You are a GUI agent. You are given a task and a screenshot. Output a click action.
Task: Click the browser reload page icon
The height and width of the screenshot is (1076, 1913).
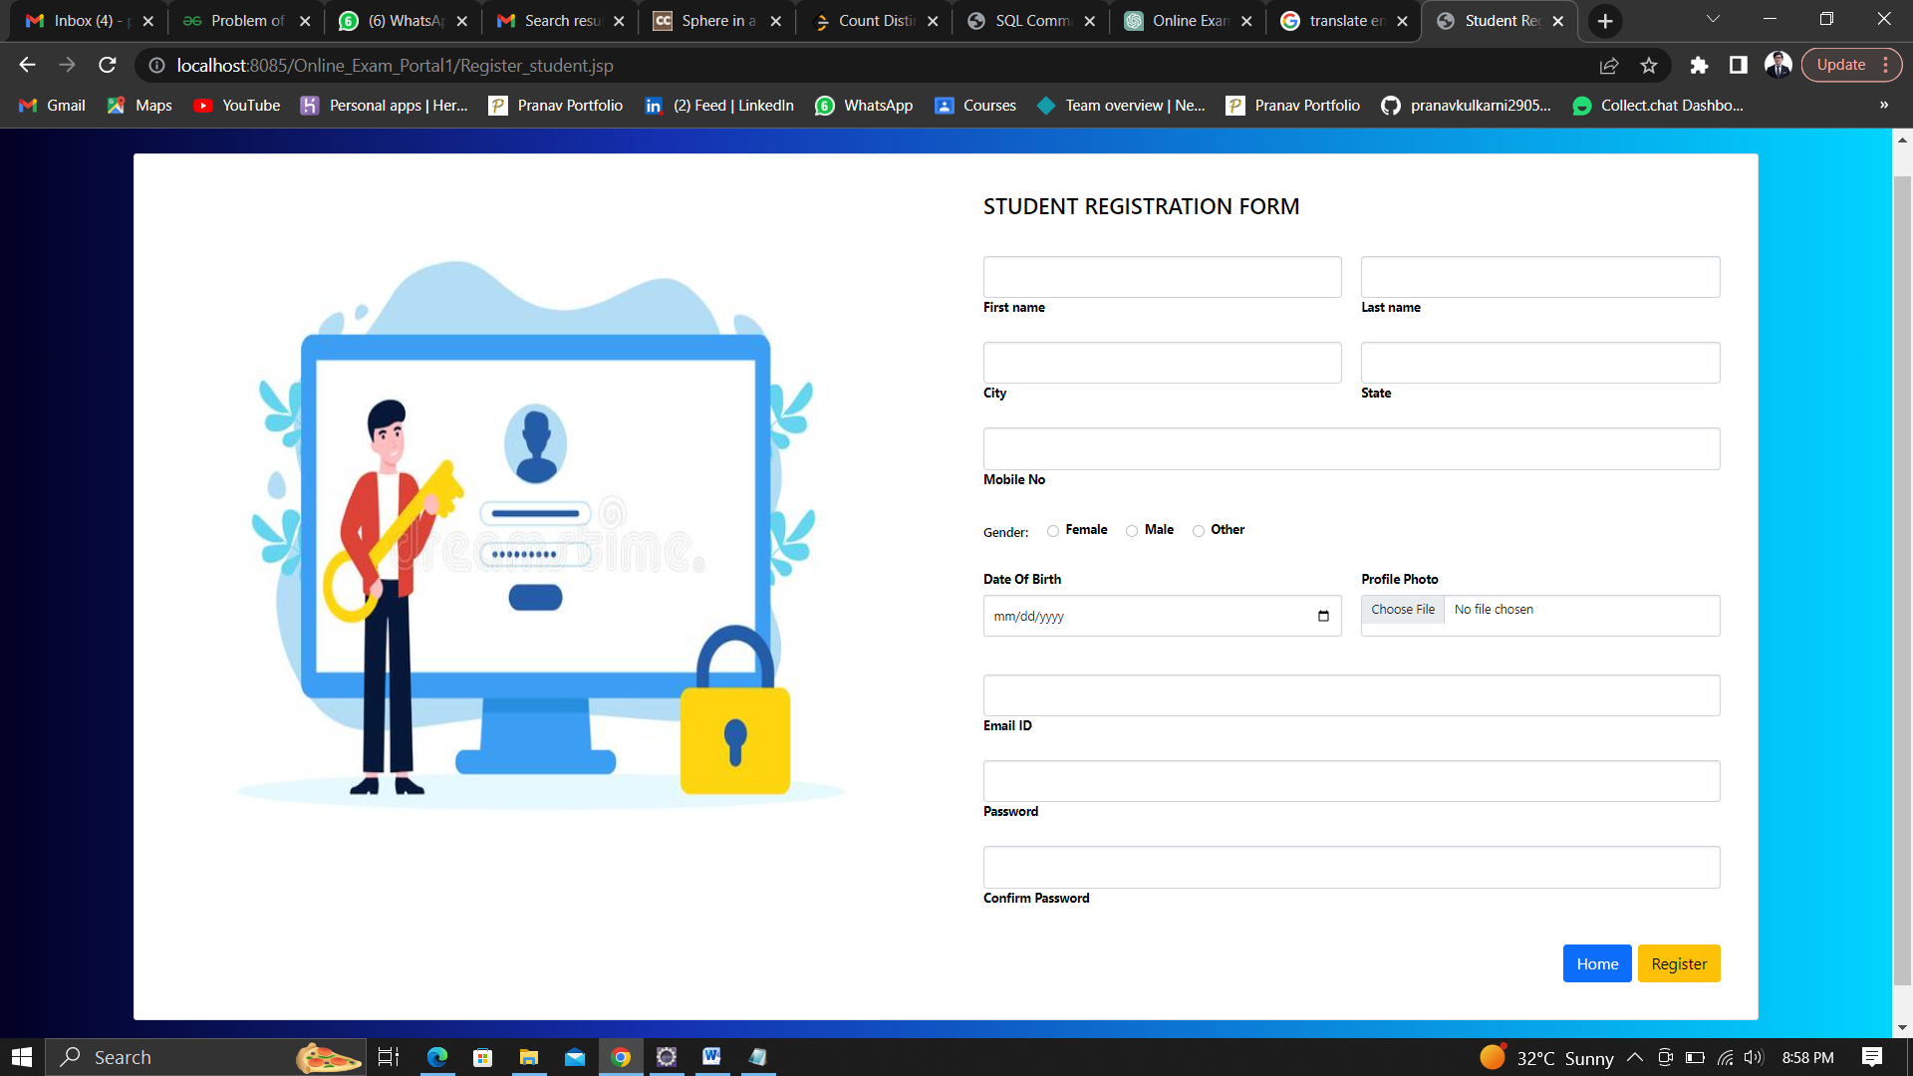click(108, 66)
